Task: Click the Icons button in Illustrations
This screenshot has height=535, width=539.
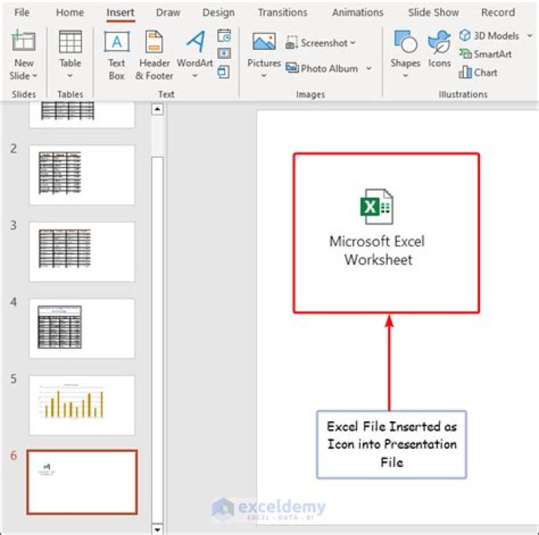Action: tap(439, 45)
